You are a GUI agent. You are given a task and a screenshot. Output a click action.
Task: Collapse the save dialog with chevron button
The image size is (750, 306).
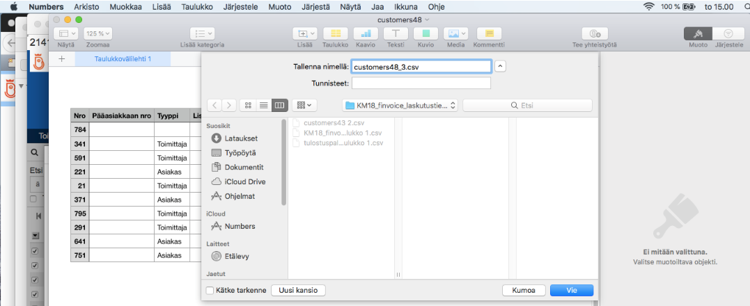pos(500,66)
